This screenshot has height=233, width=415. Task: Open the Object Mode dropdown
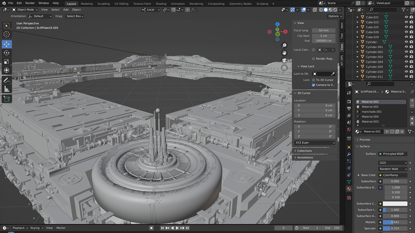click(x=25, y=10)
